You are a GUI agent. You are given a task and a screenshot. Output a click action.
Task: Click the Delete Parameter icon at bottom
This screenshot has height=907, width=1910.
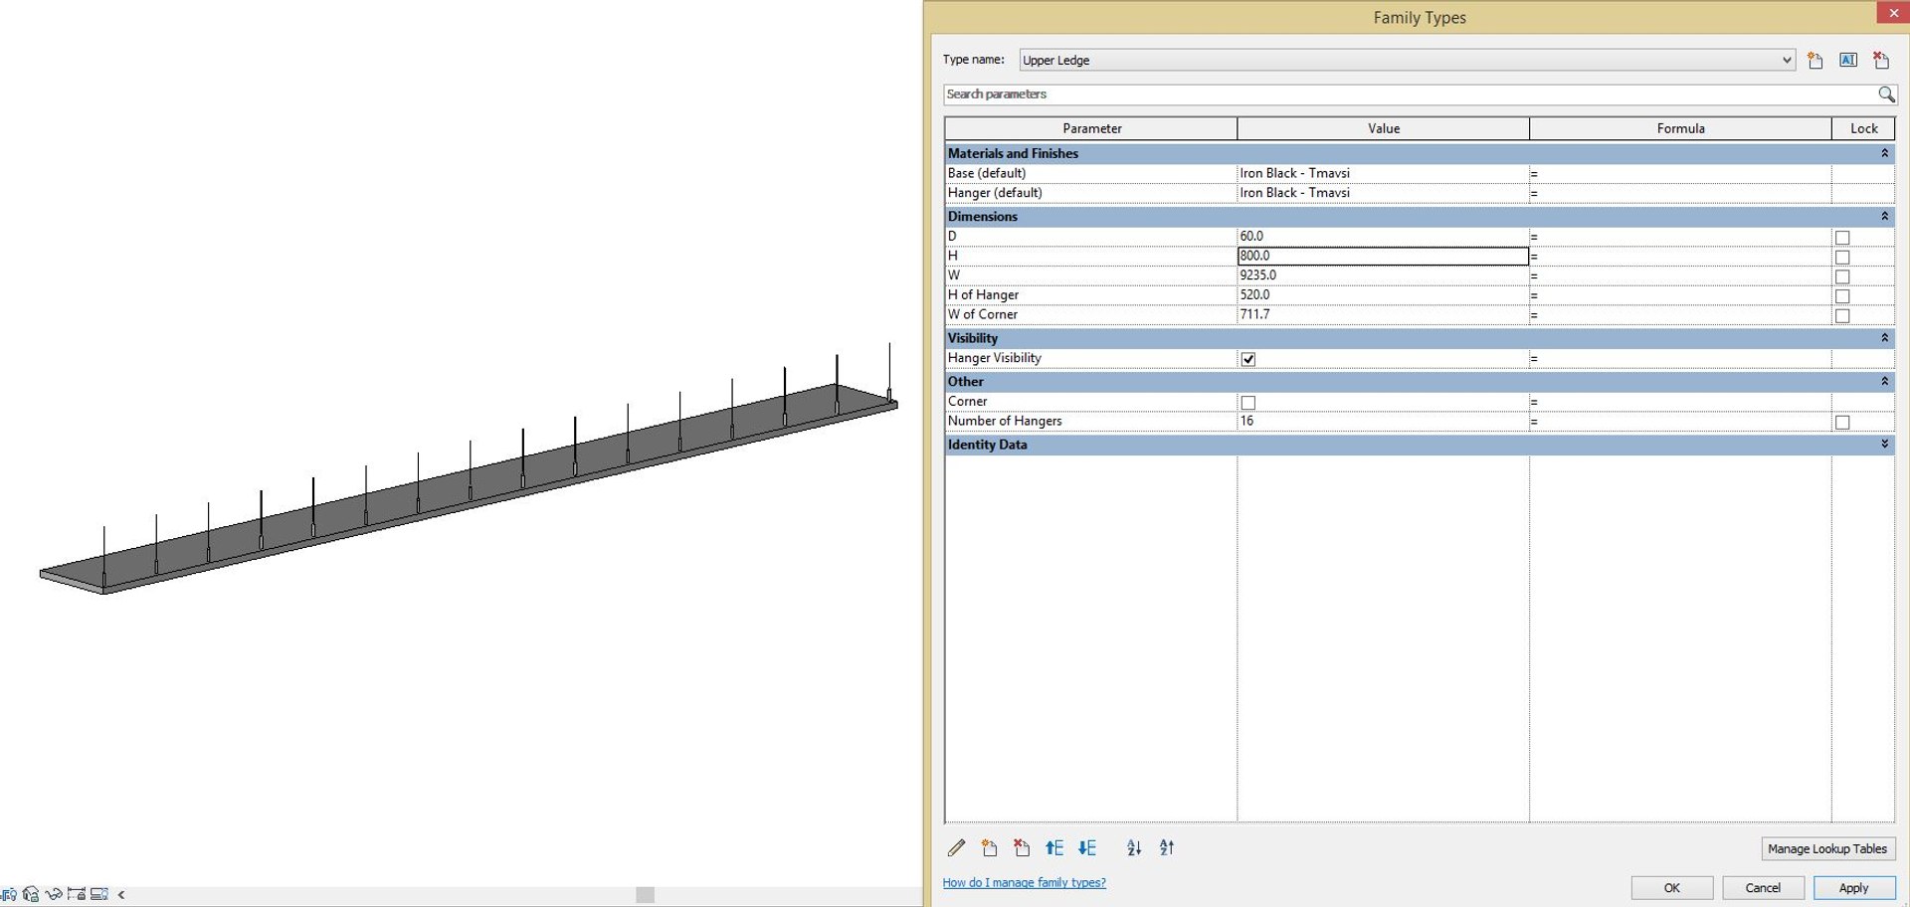pyautogui.click(x=1022, y=848)
